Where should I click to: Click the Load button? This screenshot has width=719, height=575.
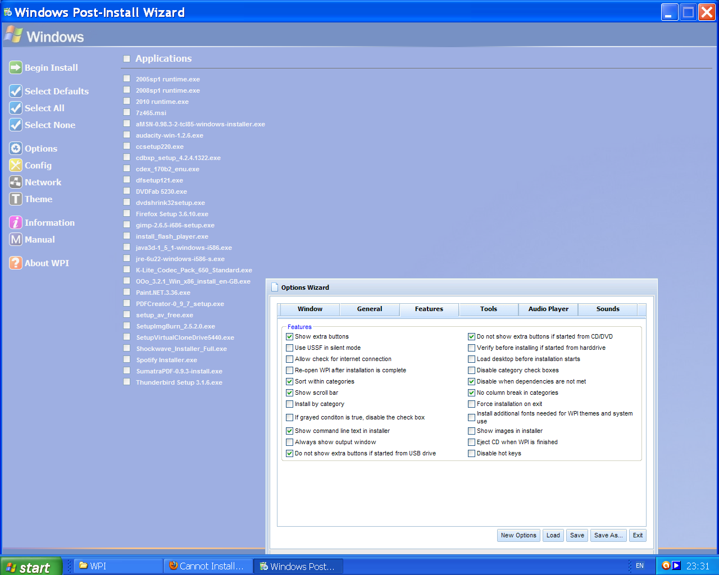[553, 535]
